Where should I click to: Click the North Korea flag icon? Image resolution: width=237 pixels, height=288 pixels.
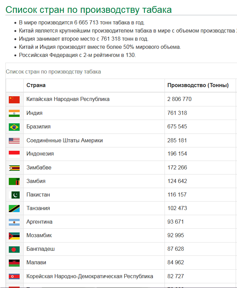click(14, 276)
